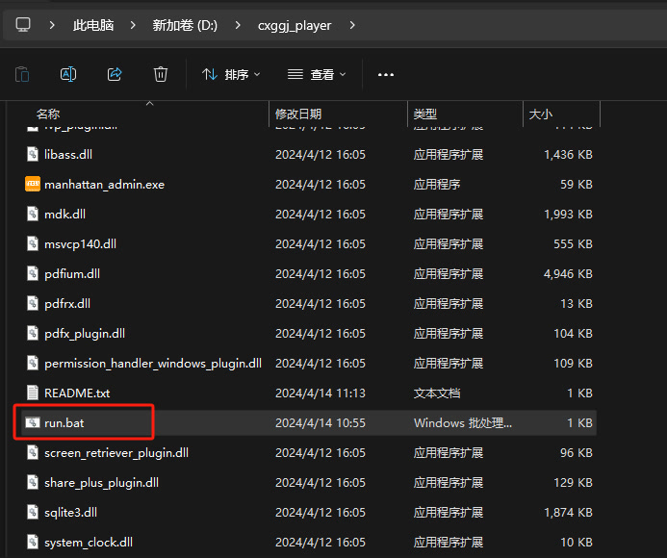Select the file name pdfium.dll
This screenshot has height=558, width=667.
click(72, 274)
